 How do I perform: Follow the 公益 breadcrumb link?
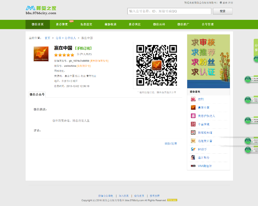(58, 38)
